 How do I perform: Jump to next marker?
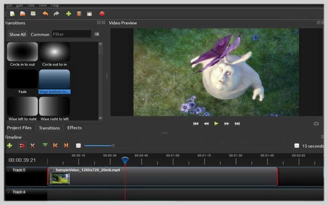[x=66, y=145]
